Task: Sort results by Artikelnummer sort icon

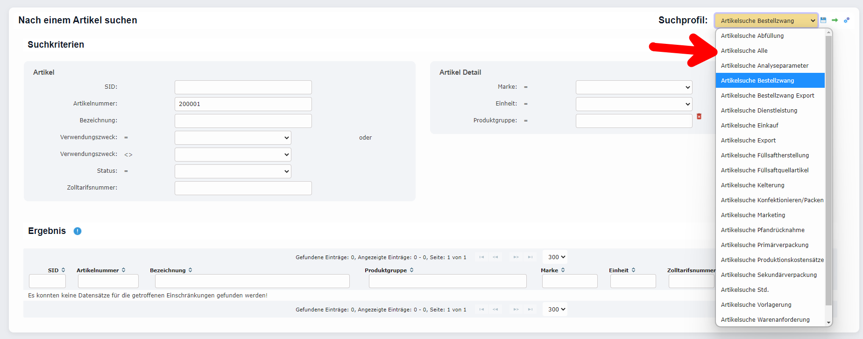Action: 124,270
